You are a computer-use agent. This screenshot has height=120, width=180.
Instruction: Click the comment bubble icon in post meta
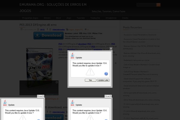pos(85,29)
